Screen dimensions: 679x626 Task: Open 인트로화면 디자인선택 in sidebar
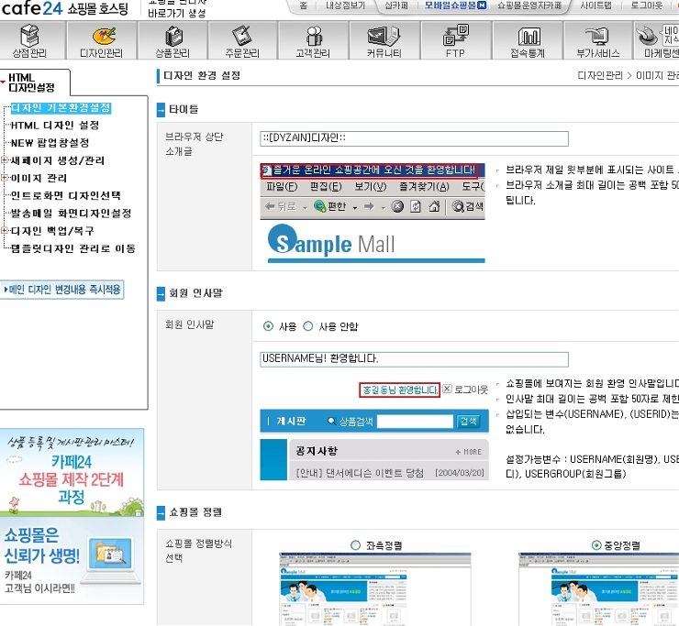65,195
